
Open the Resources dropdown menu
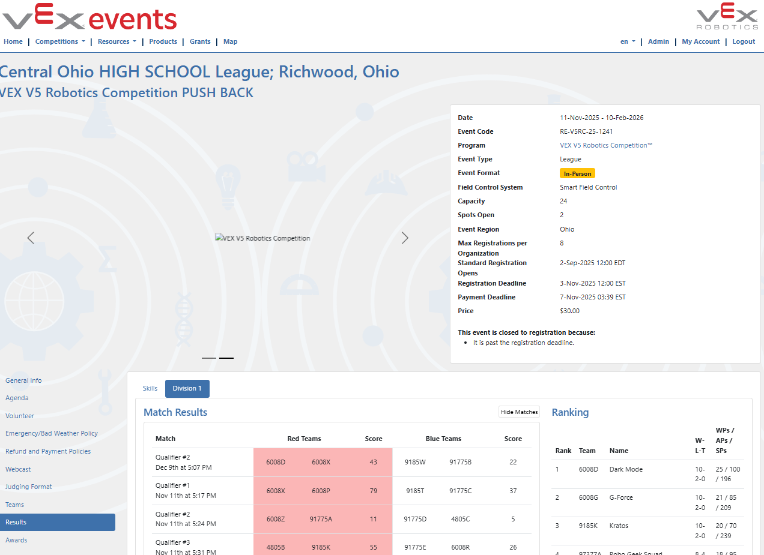(117, 41)
